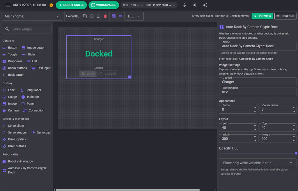298x191 pixels.
Task: Add a Toggle widget
Action: 10,55
